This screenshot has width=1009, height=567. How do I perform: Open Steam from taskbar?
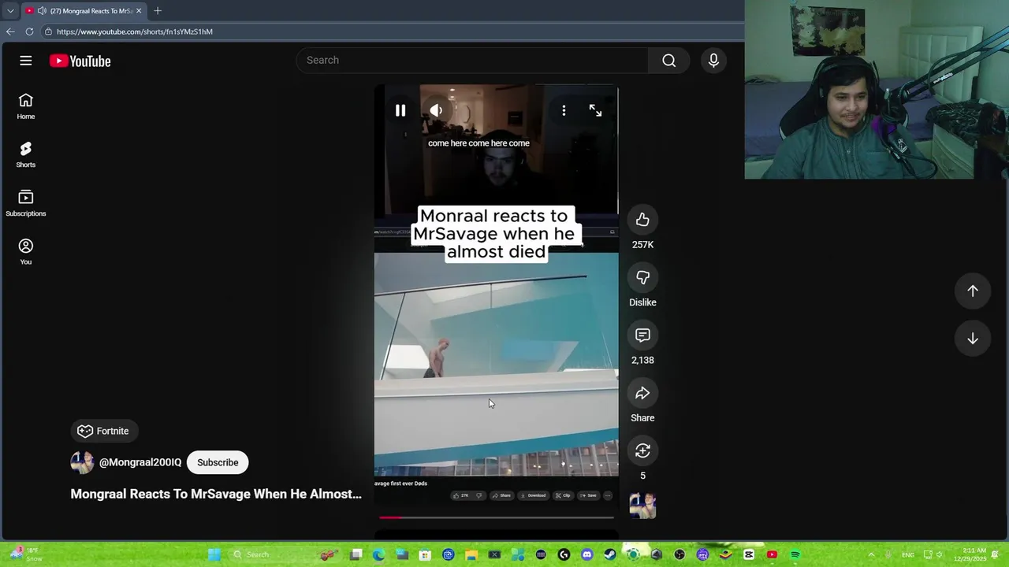[610, 554]
